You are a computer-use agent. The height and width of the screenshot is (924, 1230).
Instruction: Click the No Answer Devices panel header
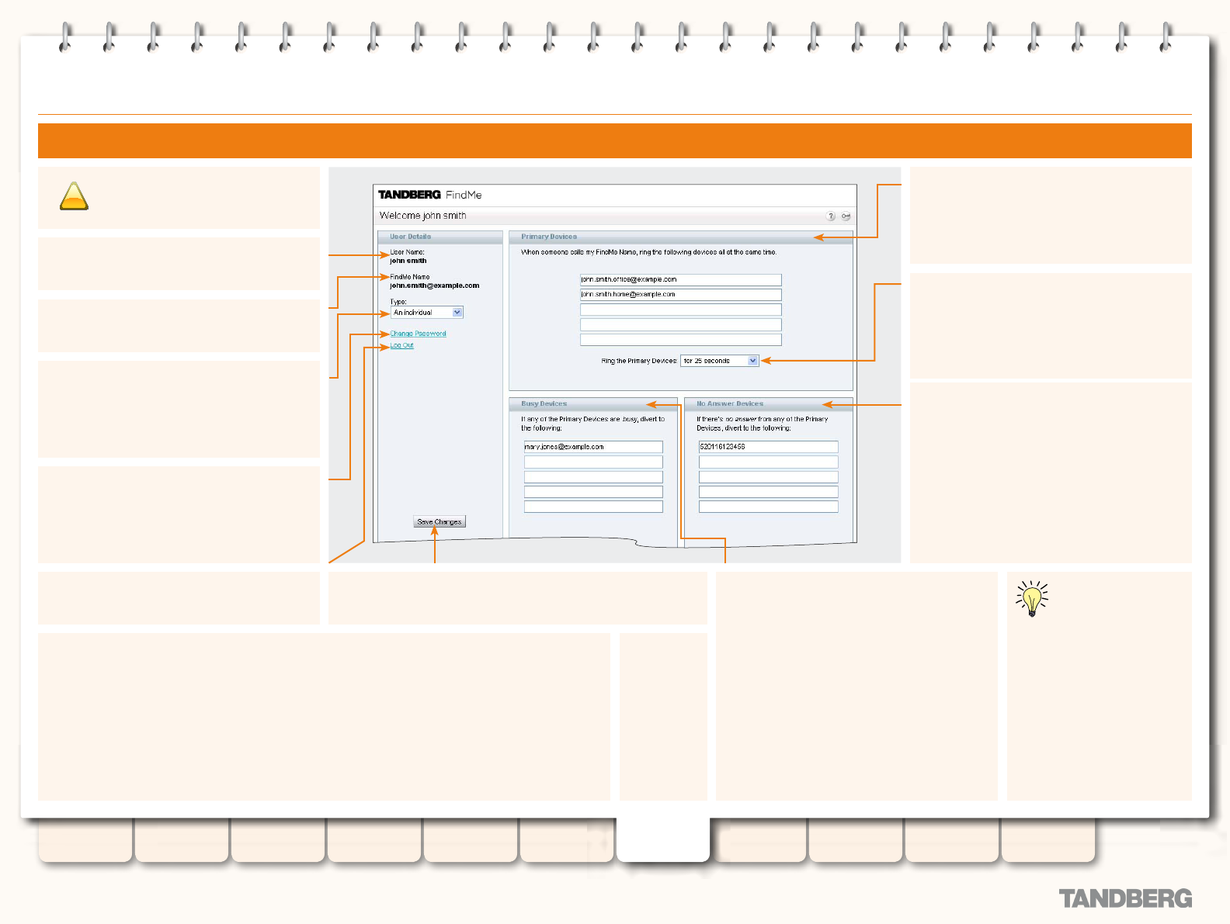769,404
